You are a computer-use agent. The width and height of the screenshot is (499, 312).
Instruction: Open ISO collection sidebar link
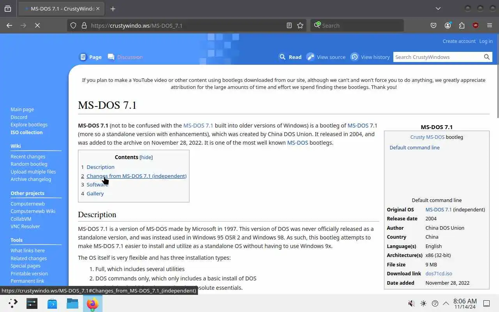click(x=27, y=132)
